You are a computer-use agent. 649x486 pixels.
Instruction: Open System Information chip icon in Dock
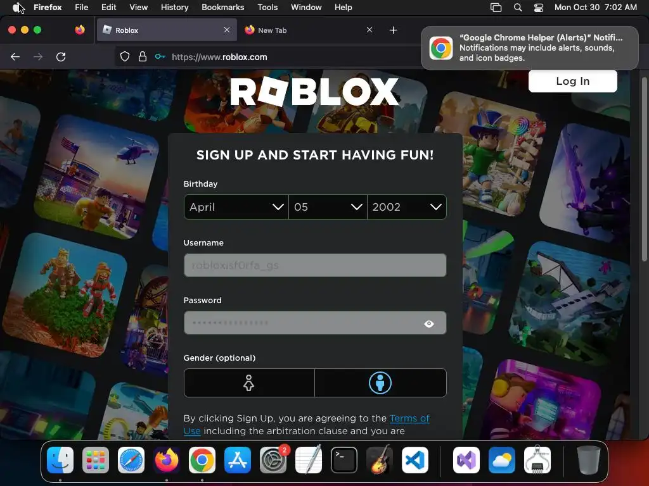click(537, 460)
